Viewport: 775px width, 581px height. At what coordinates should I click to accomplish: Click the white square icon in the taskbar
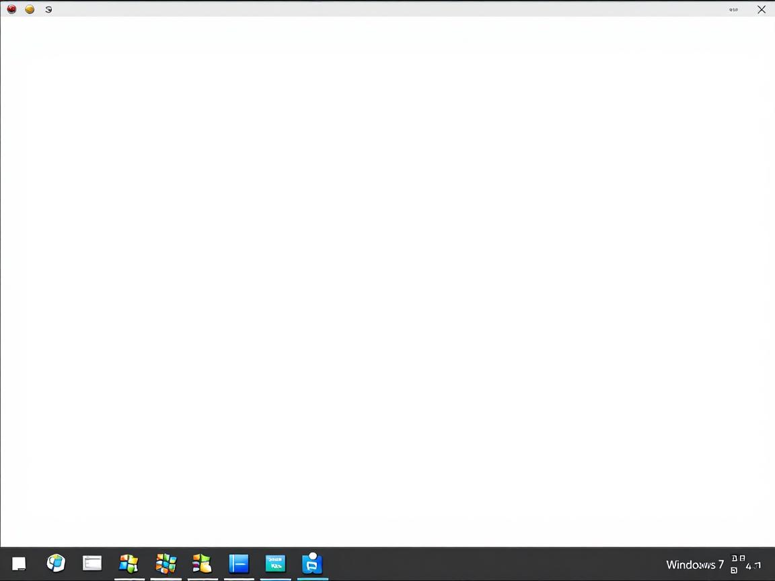tap(19, 564)
